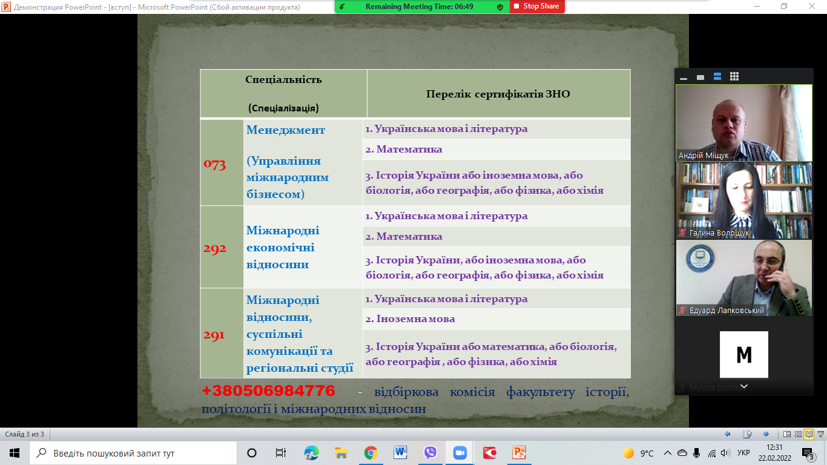Show active speaker video only in Zoom panel
Image resolution: width=827 pixels, height=465 pixels.
[700, 77]
